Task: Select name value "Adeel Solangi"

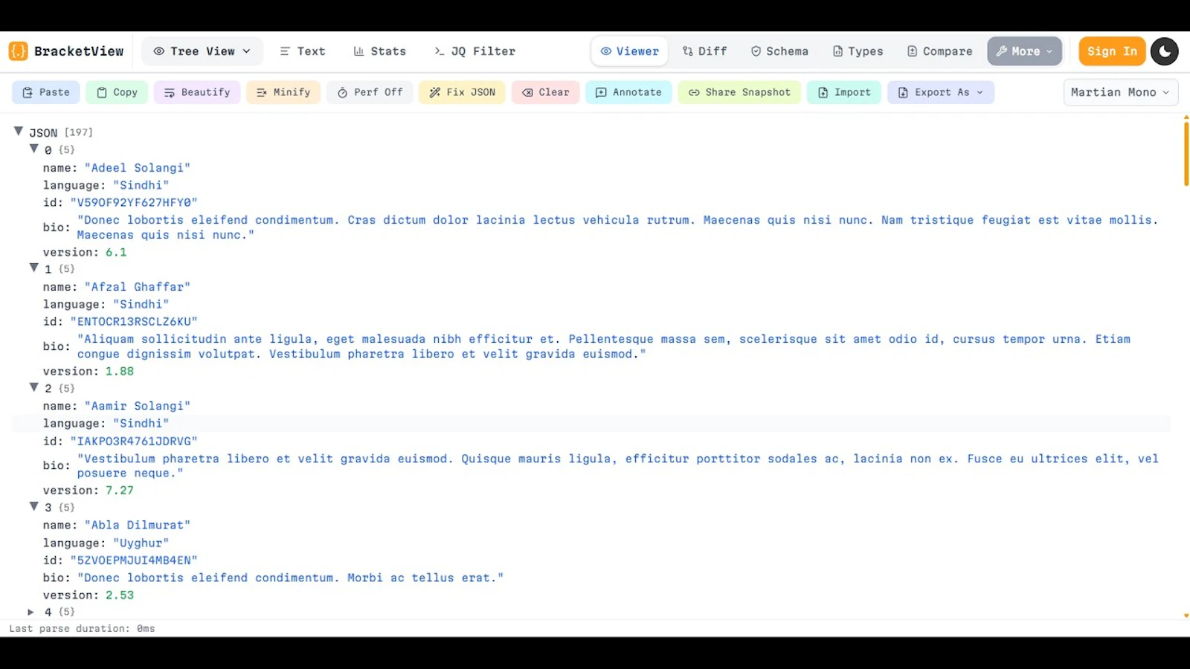Action: (x=138, y=168)
